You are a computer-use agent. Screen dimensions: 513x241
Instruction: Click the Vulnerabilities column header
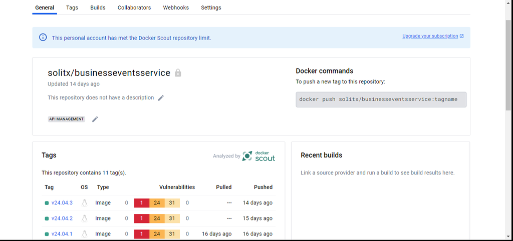point(177,187)
